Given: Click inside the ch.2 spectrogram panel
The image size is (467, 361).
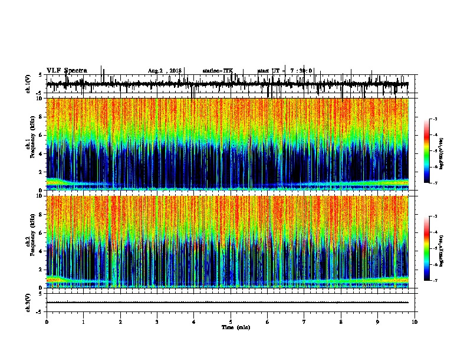Looking at the screenshot, I should (228, 242).
